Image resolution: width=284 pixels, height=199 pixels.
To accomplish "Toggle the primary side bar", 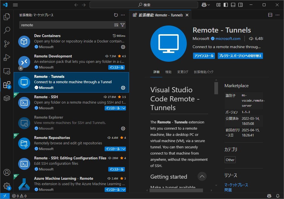I will (226, 5).
